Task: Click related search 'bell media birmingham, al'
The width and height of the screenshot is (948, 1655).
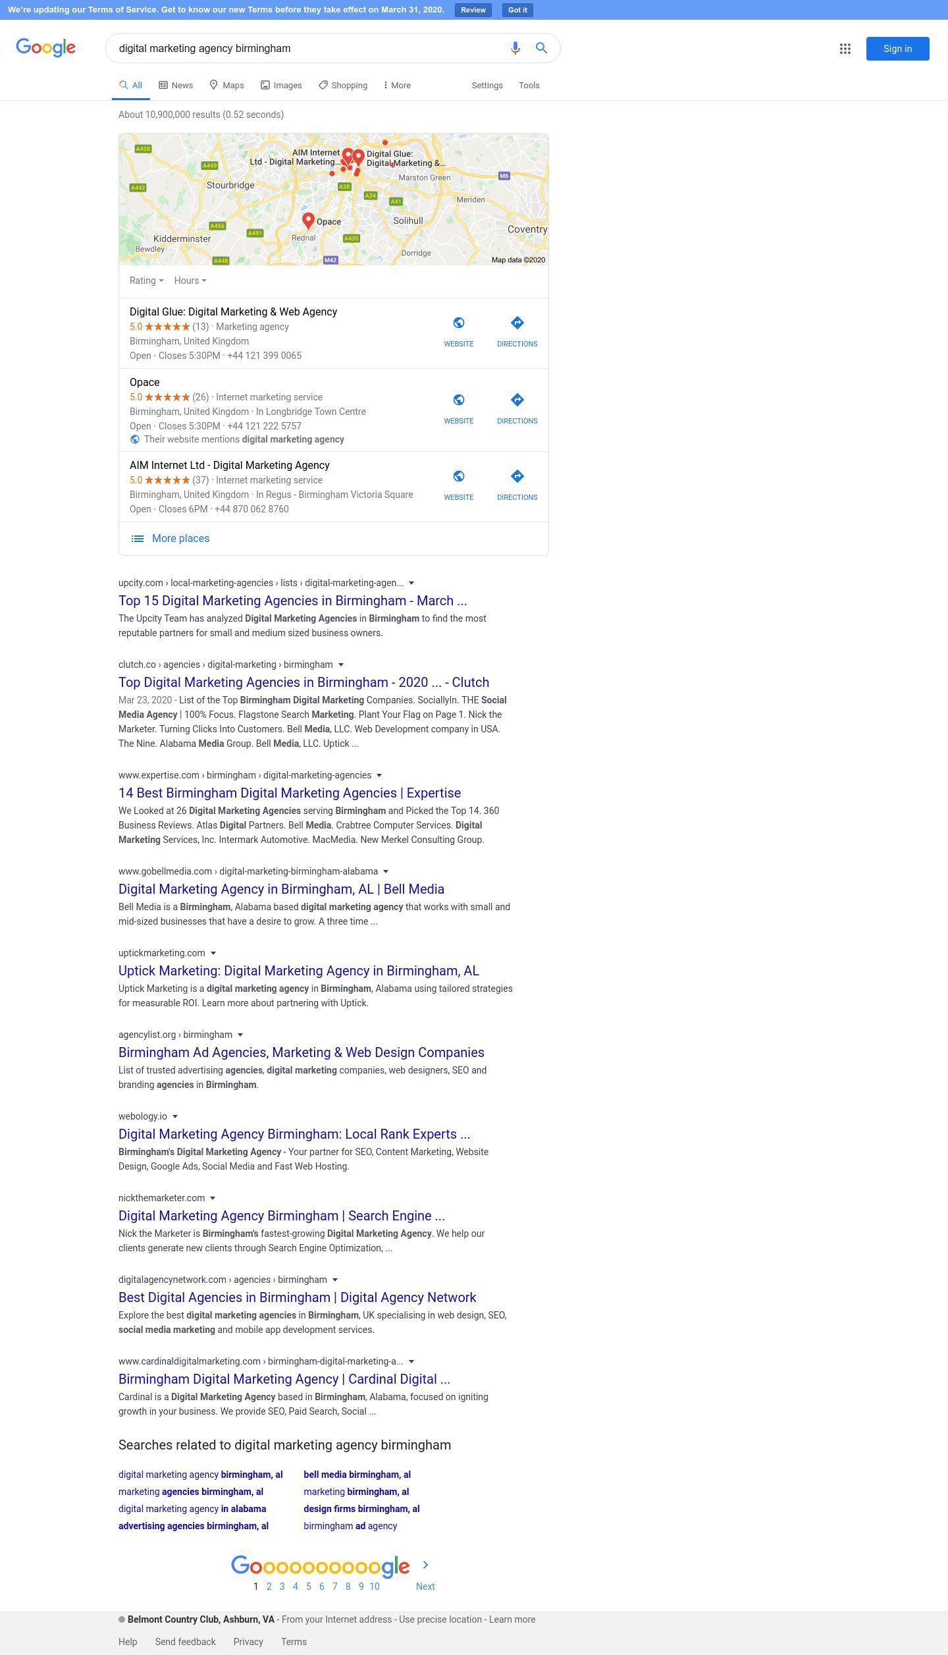Action: (357, 1475)
